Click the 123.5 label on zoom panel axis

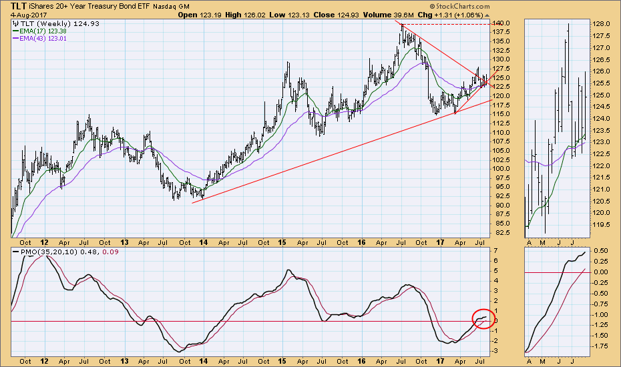pos(602,131)
